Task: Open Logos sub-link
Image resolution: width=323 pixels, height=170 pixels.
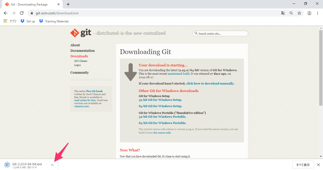Action: (77, 65)
